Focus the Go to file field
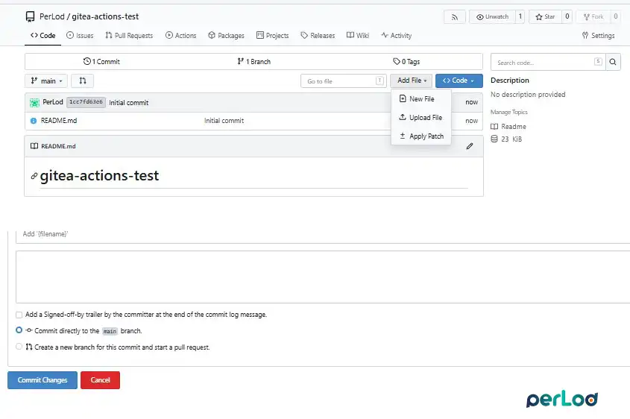 point(344,81)
